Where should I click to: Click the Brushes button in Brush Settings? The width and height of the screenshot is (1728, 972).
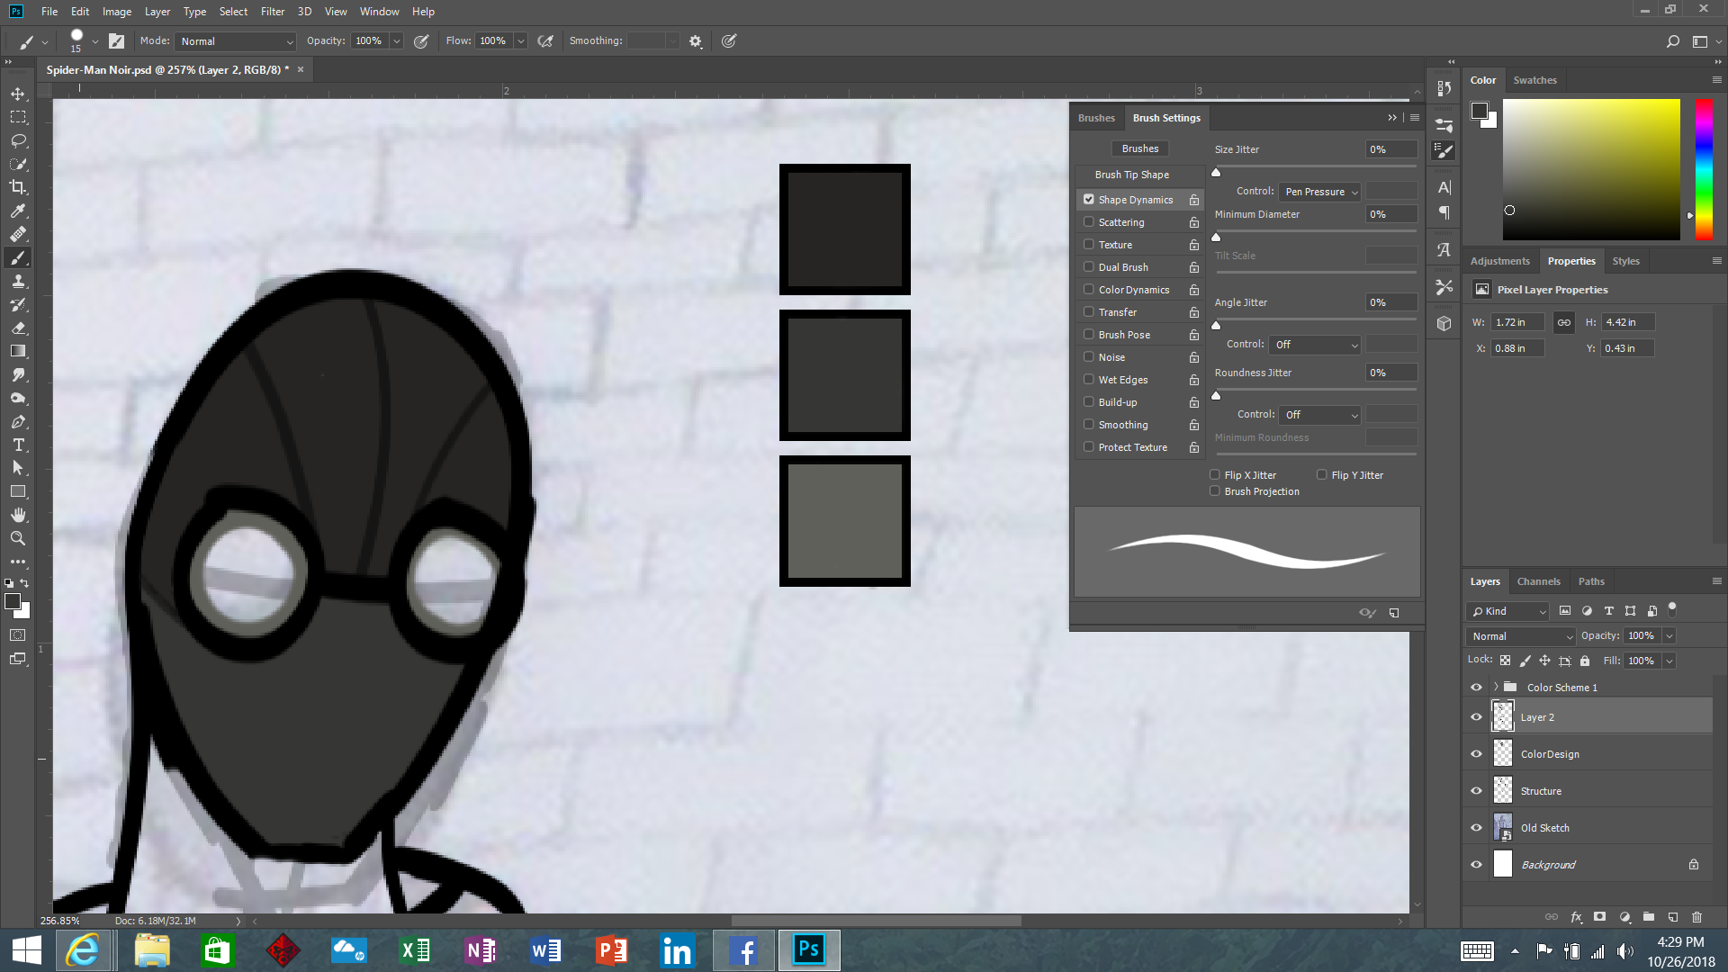1140,148
